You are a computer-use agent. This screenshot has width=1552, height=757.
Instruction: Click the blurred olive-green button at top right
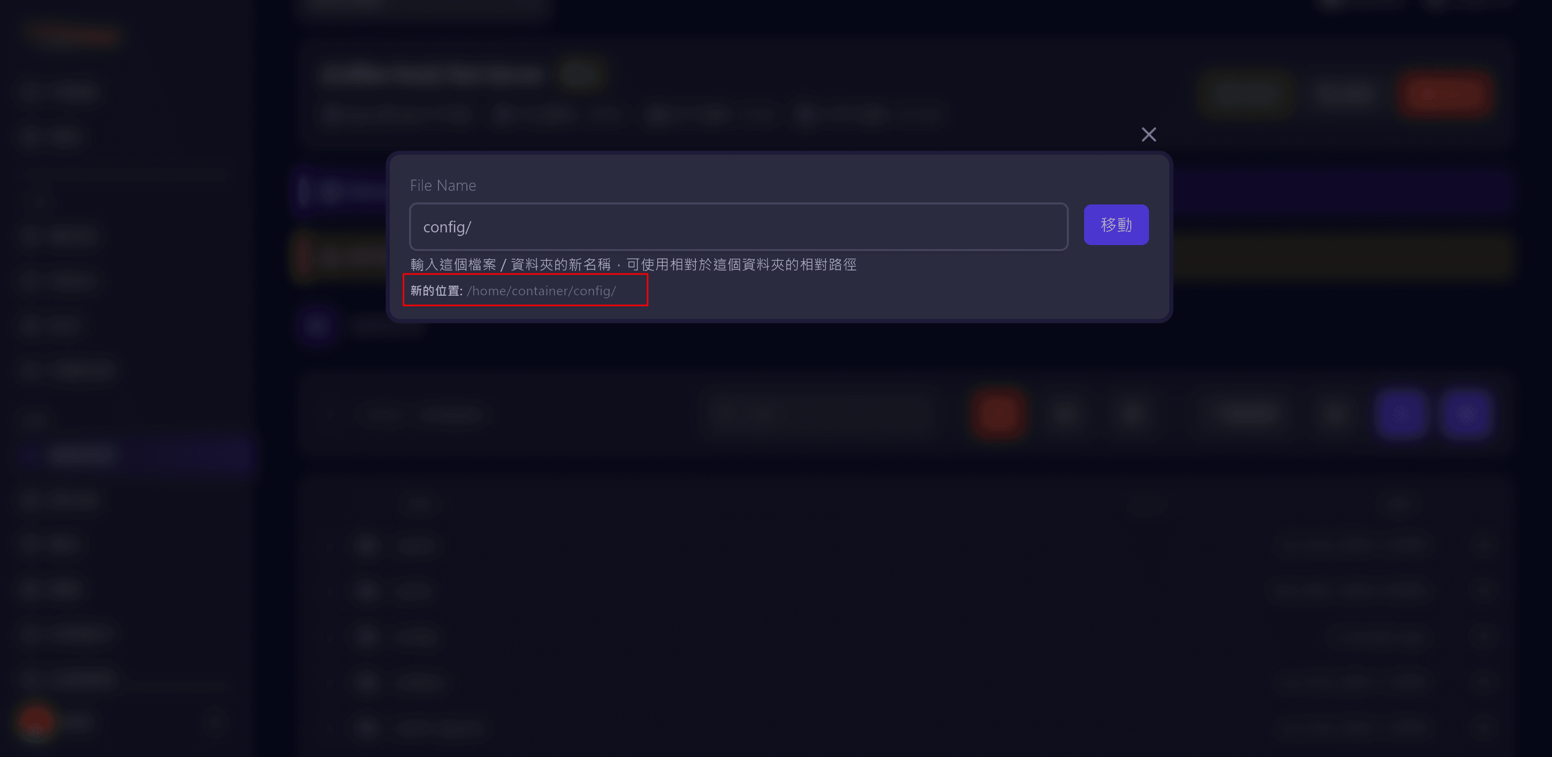point(1247,94)
